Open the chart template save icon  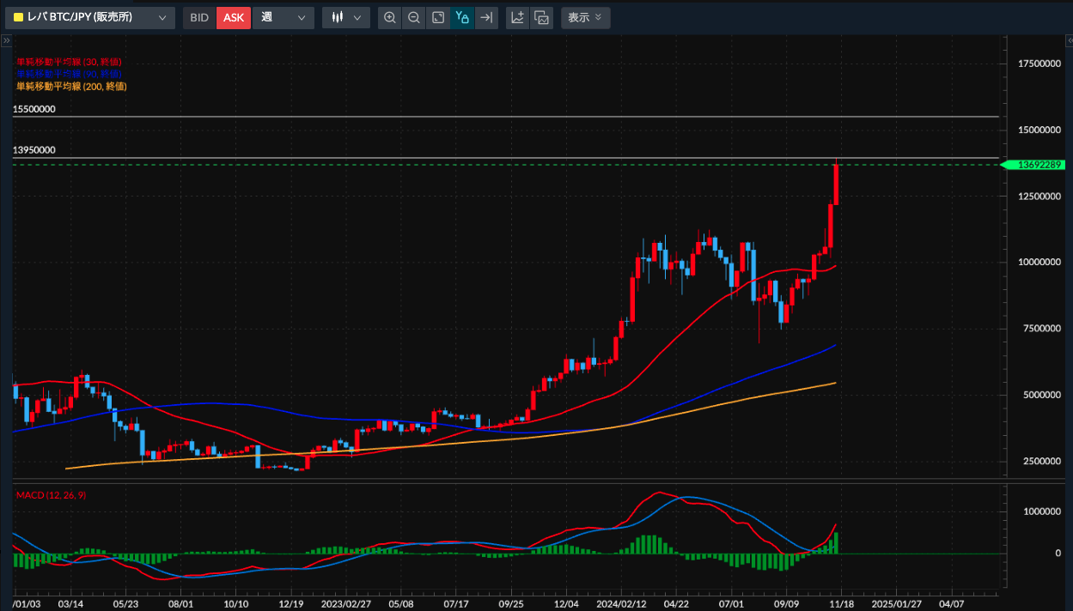click(x=541, y=17)
